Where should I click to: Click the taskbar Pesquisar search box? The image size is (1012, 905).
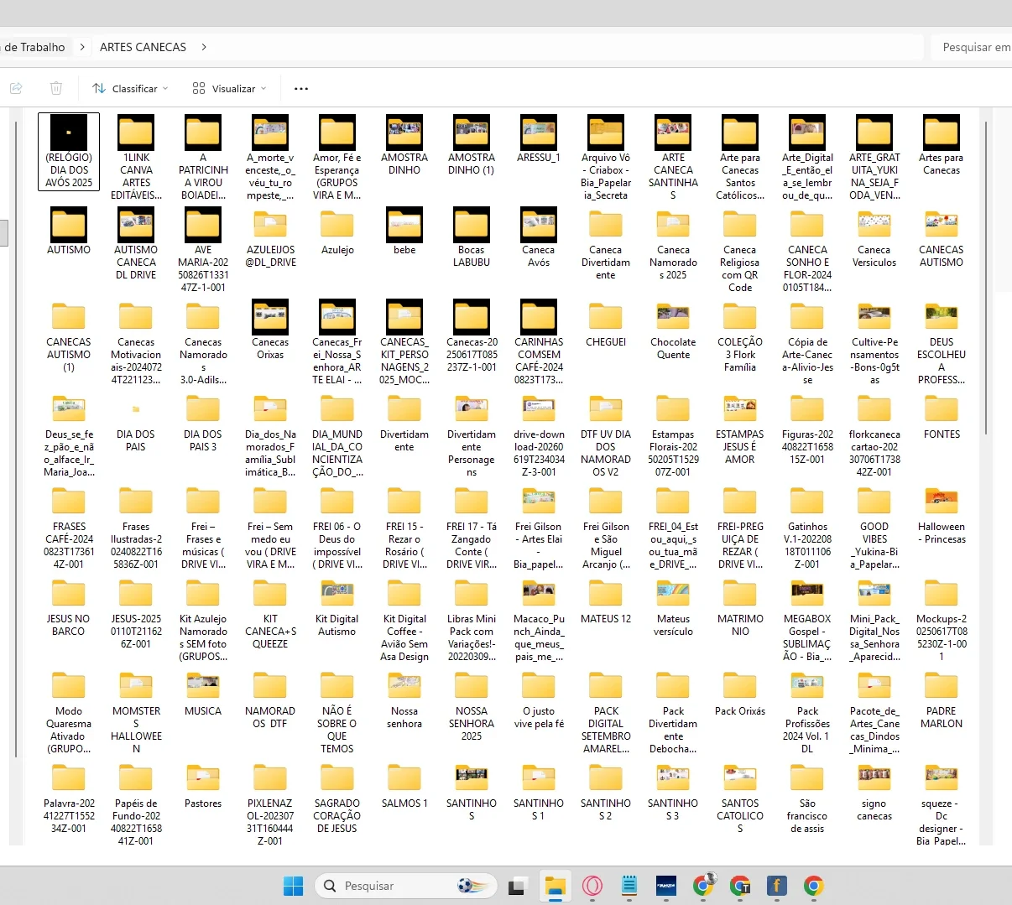[x=406, y=886]
